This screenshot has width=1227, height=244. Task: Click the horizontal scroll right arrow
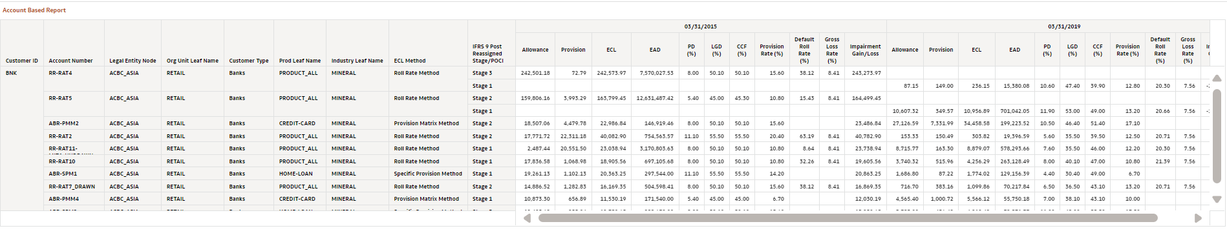coord(1198,218)
